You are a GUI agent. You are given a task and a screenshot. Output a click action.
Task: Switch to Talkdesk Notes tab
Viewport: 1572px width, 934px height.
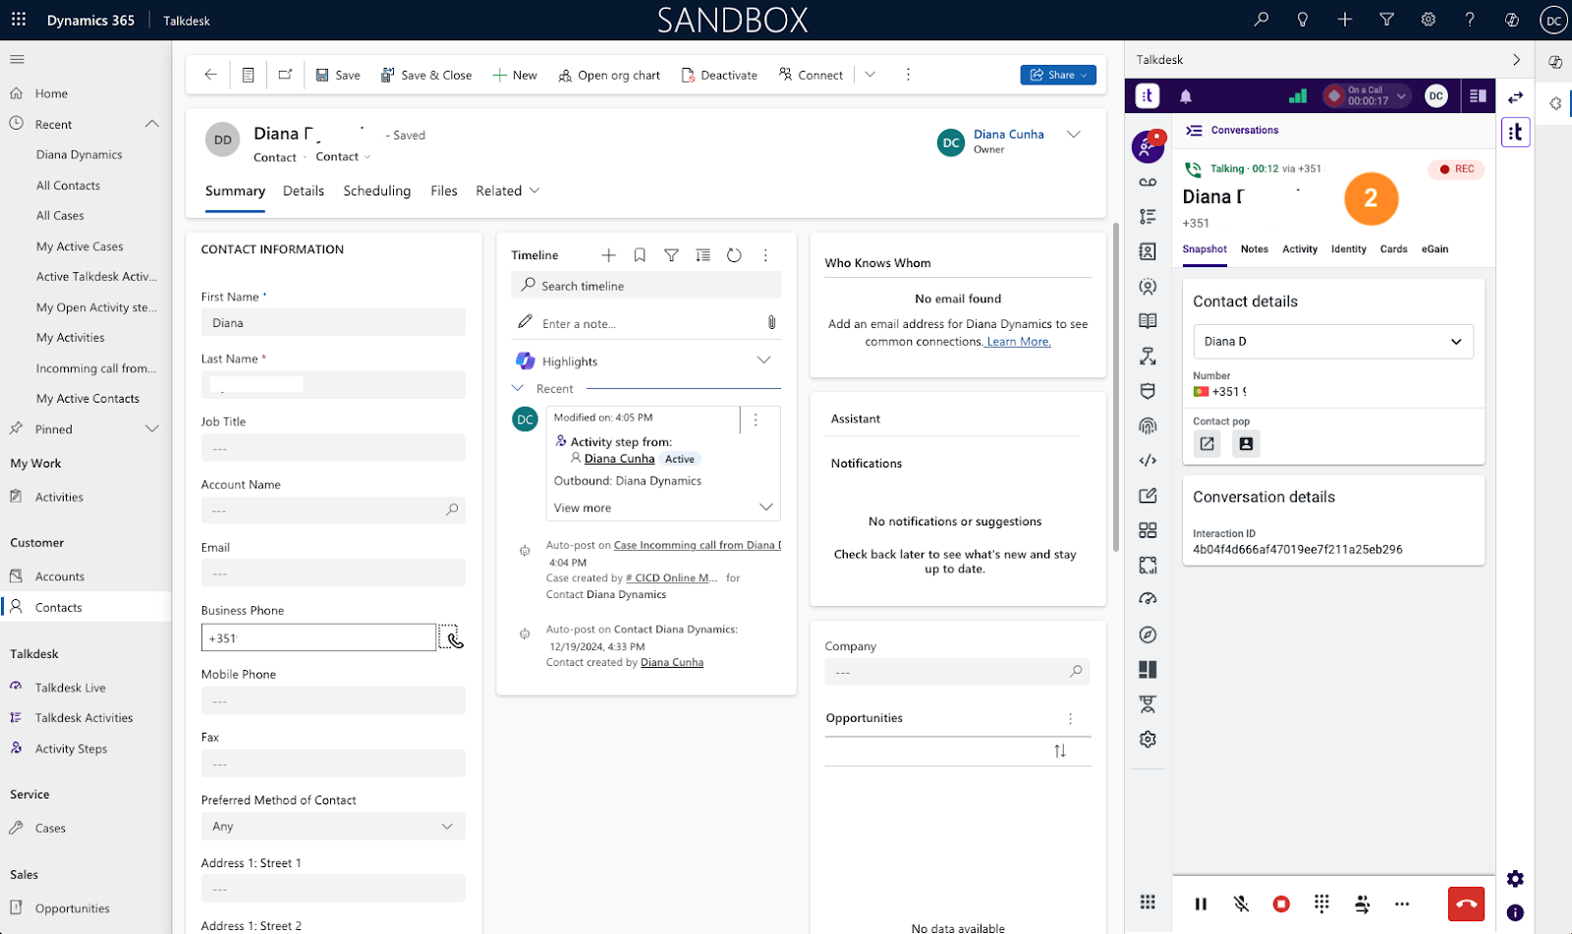[1255, 249]
